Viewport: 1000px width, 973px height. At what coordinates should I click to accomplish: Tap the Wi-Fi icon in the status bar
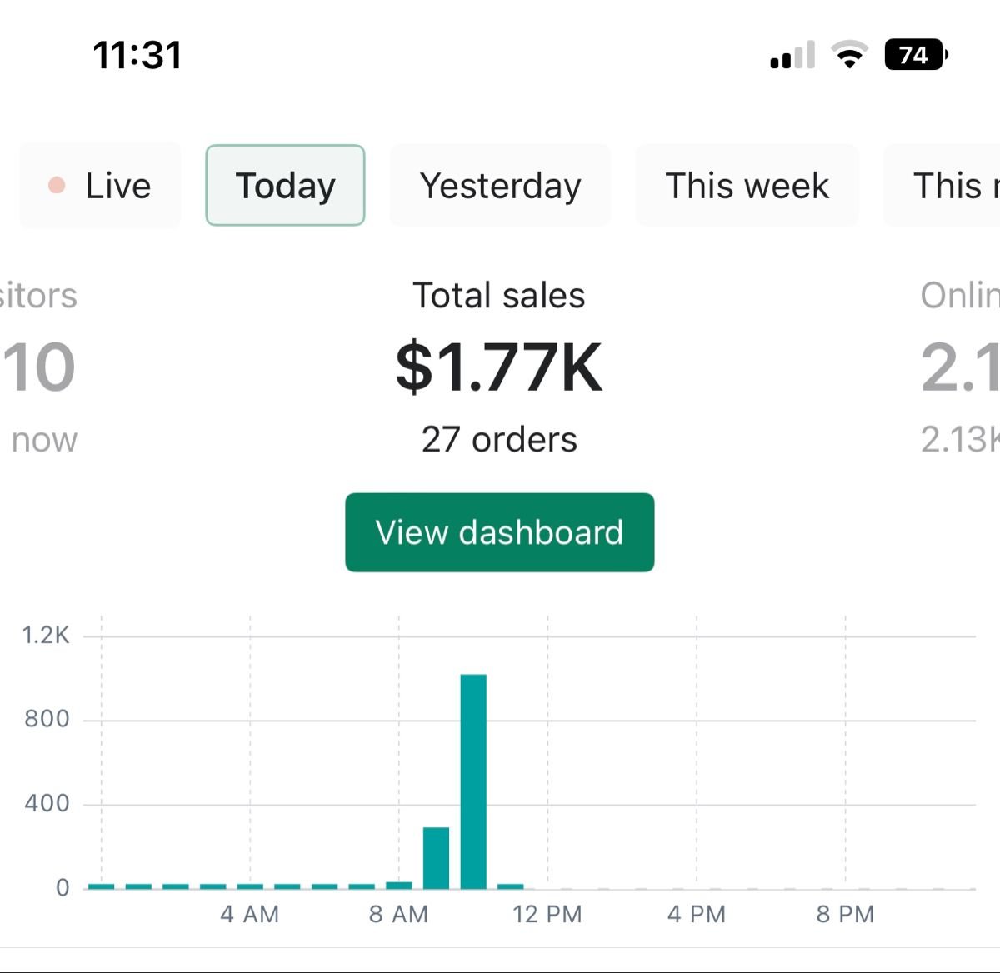tap(848, 54)
